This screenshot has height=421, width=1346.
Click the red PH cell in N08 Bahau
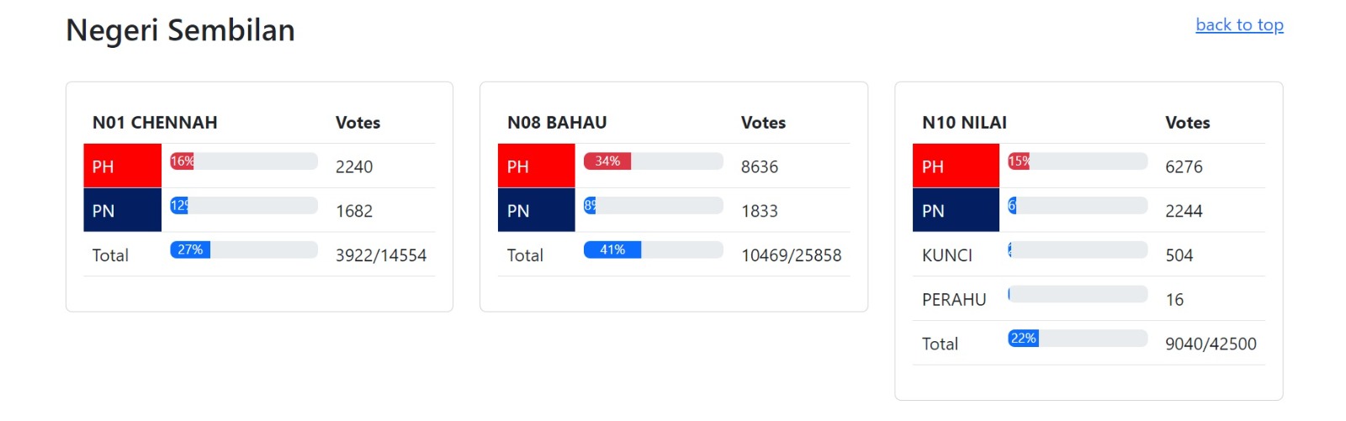pyautogui.click(x=537, y=166)
